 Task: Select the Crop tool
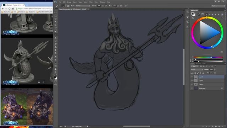click(x=56, y=25)
